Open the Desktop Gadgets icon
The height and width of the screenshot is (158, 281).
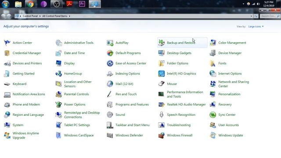(161, 53)
